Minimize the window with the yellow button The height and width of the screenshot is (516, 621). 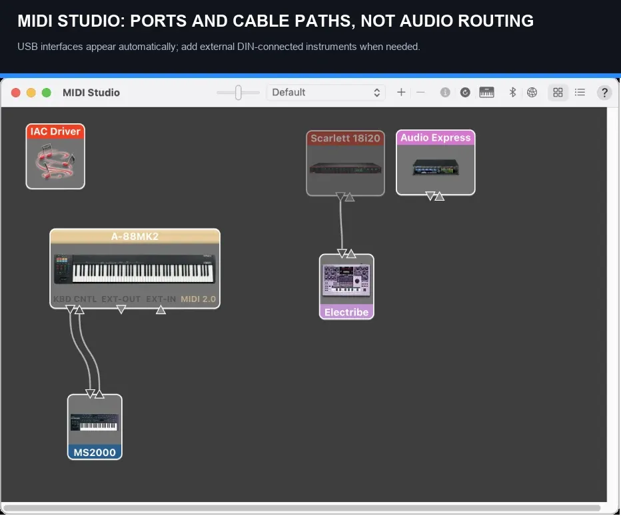pyautogui.click(x=31, y=93)
